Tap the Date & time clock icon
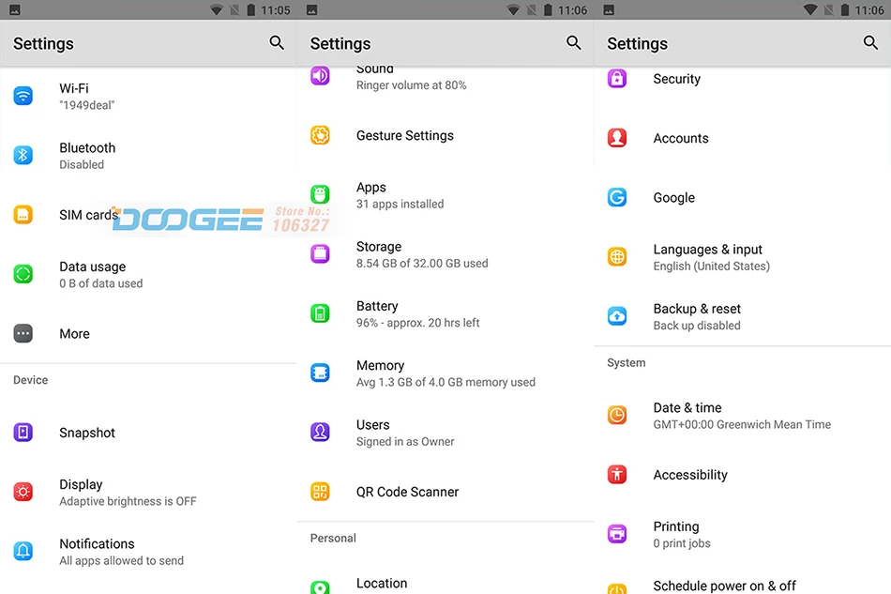 coord(617,415)
